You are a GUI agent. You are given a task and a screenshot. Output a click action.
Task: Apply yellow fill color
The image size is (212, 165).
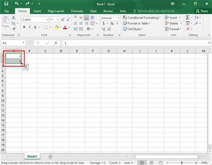coord(56,27)
